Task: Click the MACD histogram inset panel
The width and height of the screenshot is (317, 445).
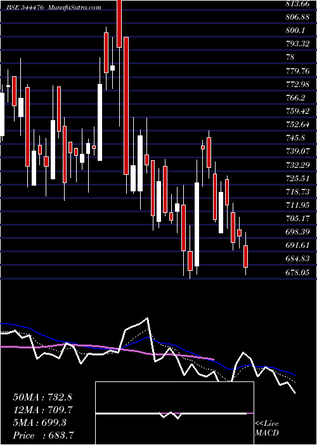Action: (x=174, y=413)
